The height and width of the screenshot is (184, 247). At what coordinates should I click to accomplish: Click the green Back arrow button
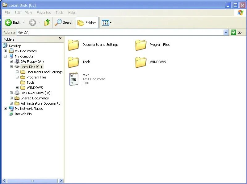click(x=8, y=22)
